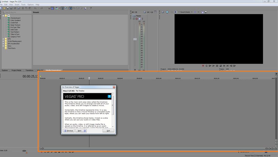Select the Solid Color generator
This screenshot has width=278, height=157.
tap(14, 30)
